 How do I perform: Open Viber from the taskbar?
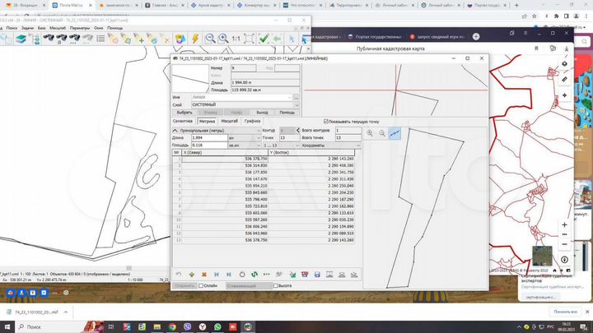(x=187, y=326)
